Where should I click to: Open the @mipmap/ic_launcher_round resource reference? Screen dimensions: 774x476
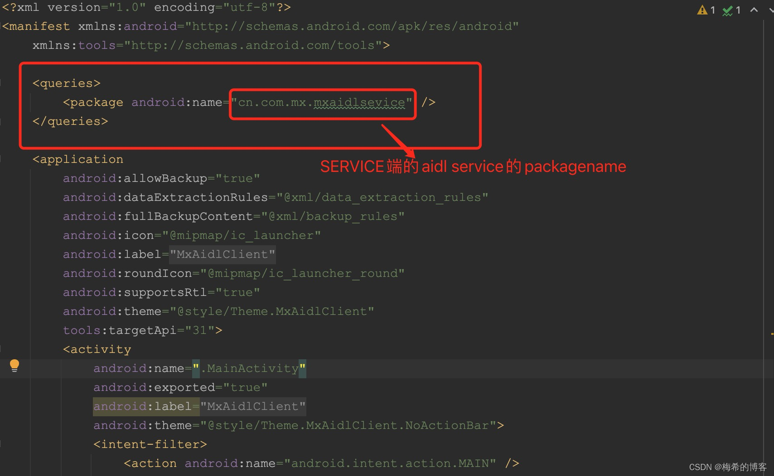pos(307,273)
